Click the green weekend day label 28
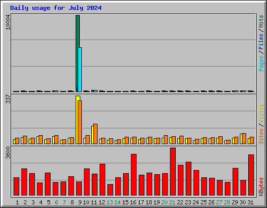Viewport: 267px width, 208px height. 227,202
